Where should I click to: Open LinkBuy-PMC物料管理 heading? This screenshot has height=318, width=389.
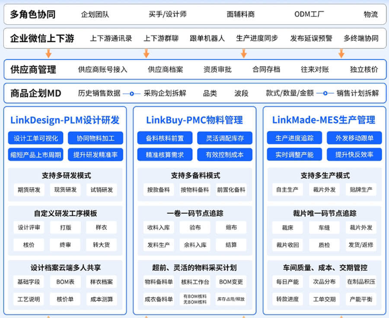[194, 120]
